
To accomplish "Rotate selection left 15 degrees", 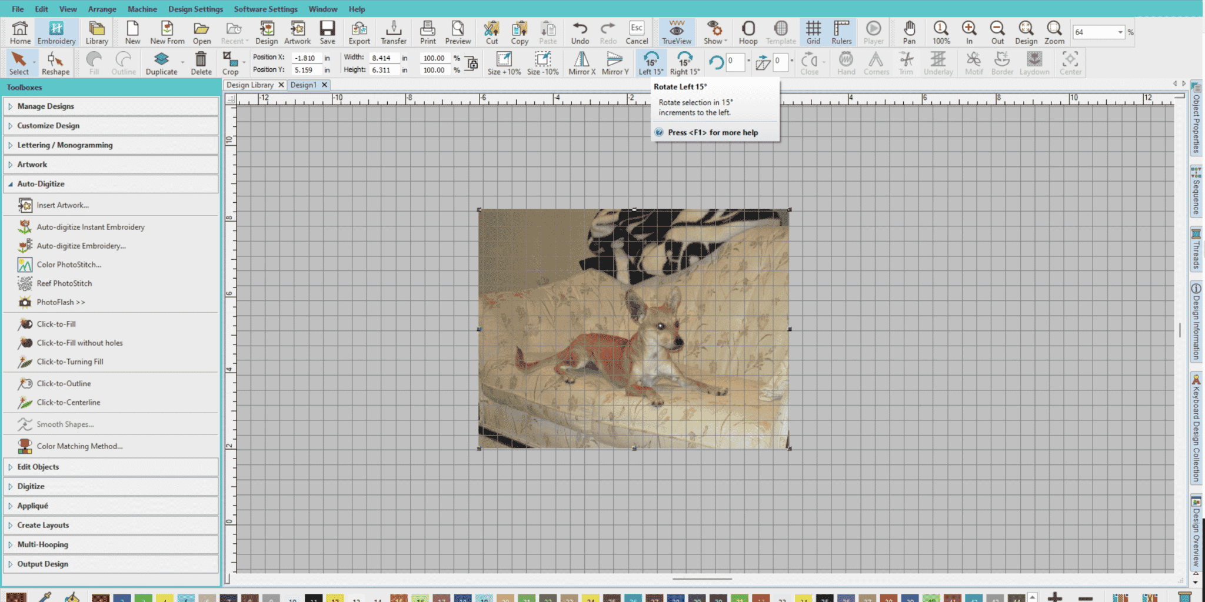I will pos(651,63).
